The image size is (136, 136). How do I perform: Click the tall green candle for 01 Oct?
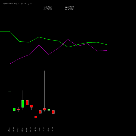pos(23,104)
